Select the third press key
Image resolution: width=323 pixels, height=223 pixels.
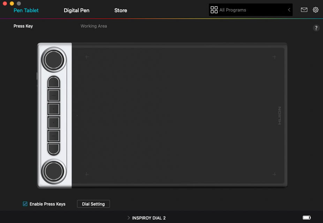(54, 109)
